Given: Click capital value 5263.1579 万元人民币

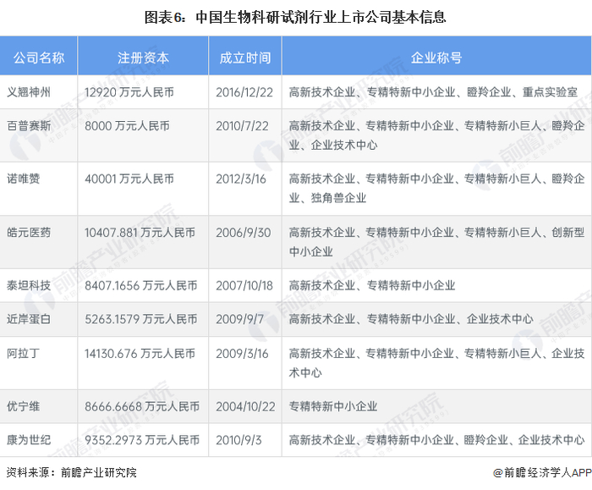Looking at the screenshot, I should coord(141,319).
